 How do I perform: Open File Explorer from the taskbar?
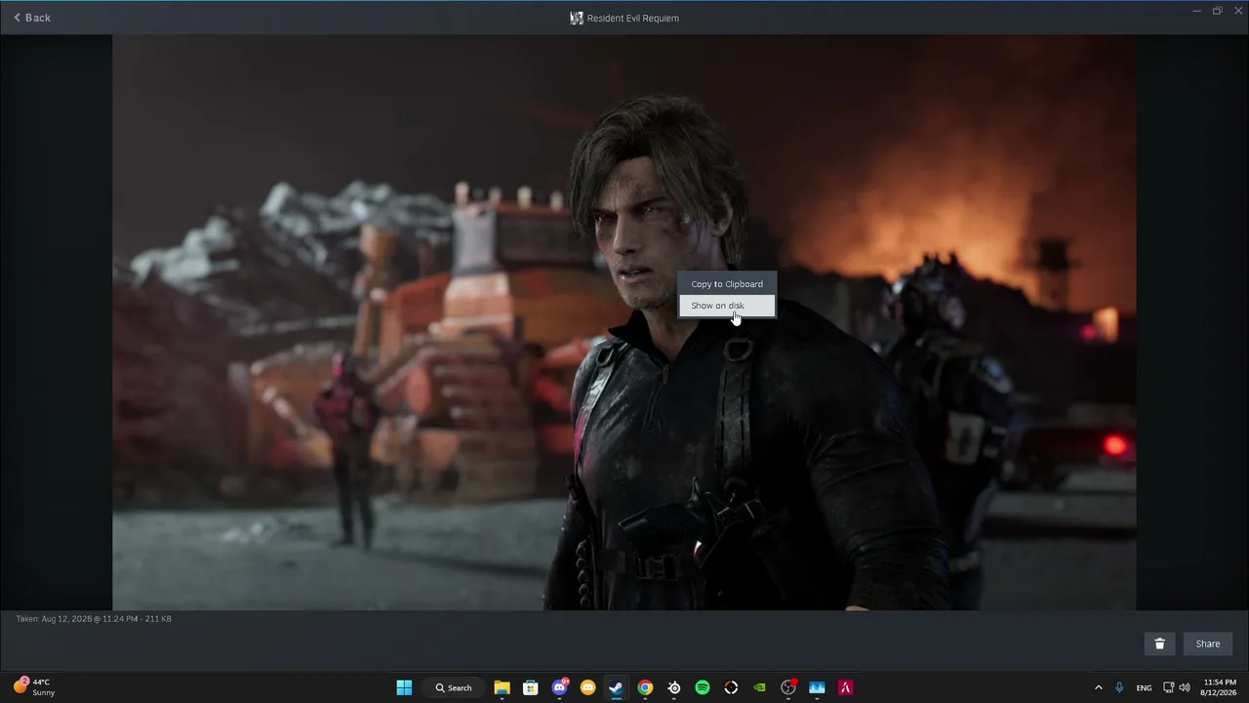[502, 687]
